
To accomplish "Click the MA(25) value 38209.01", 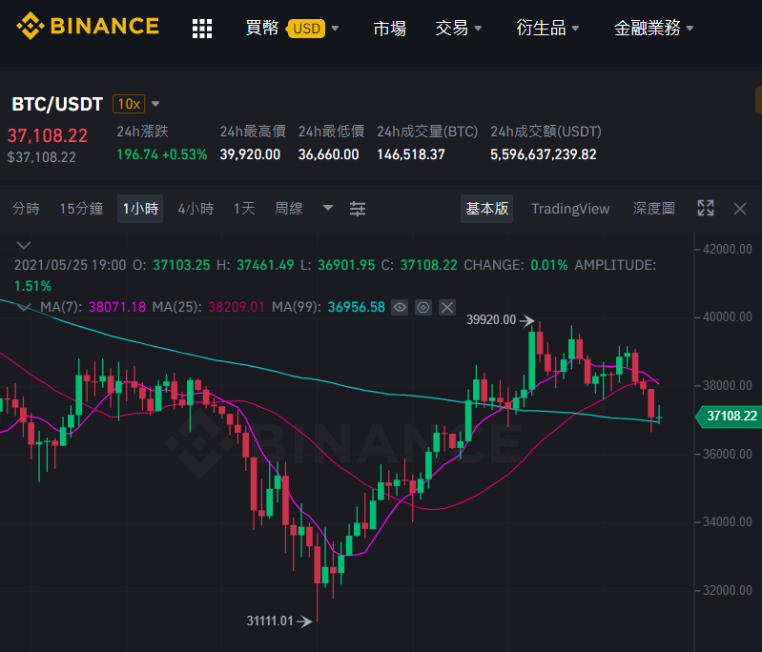I will pyautogui.click(x=237, y=307).
